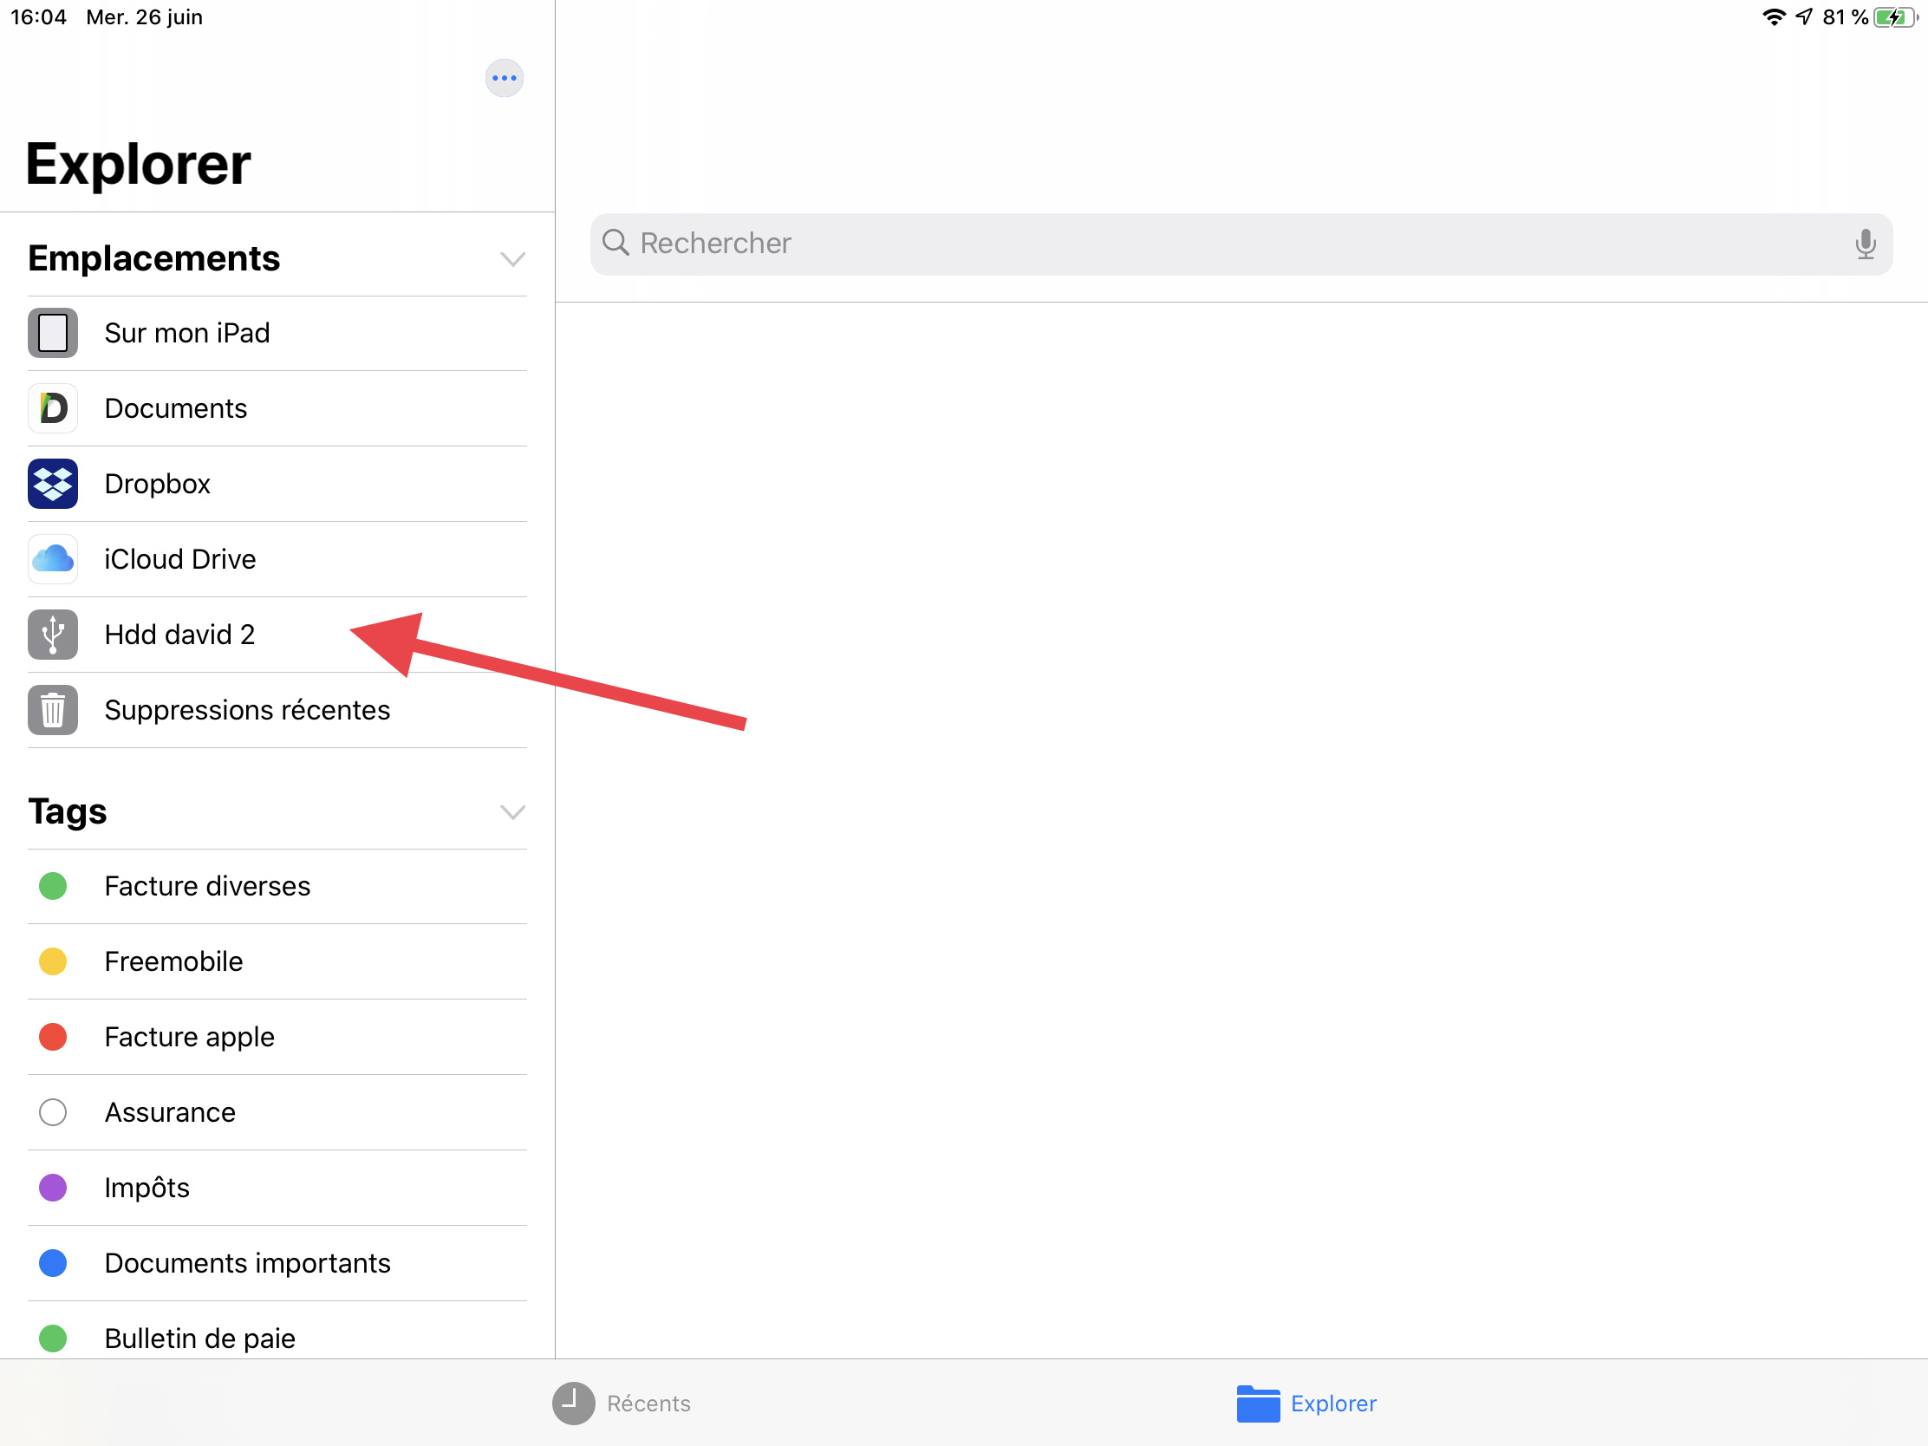Tap the Dropbox location icon
The image size is (1928, 1446).
point(52,484)
